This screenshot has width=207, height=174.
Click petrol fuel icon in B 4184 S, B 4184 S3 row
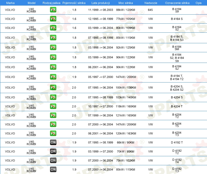coord(53,38)
